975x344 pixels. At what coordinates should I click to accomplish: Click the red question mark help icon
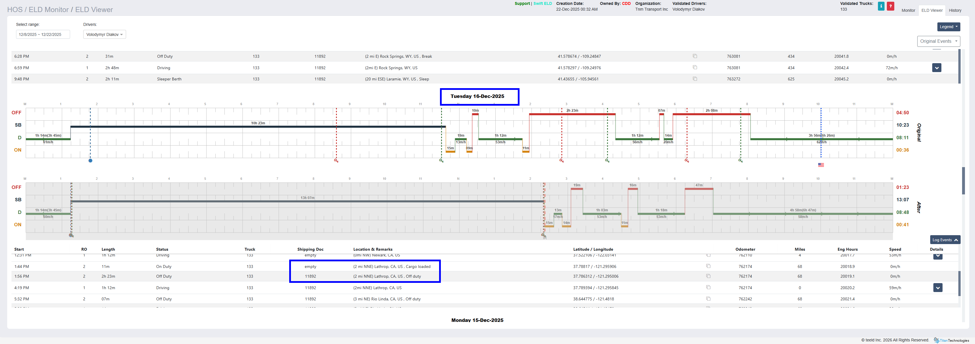[891, 6]
